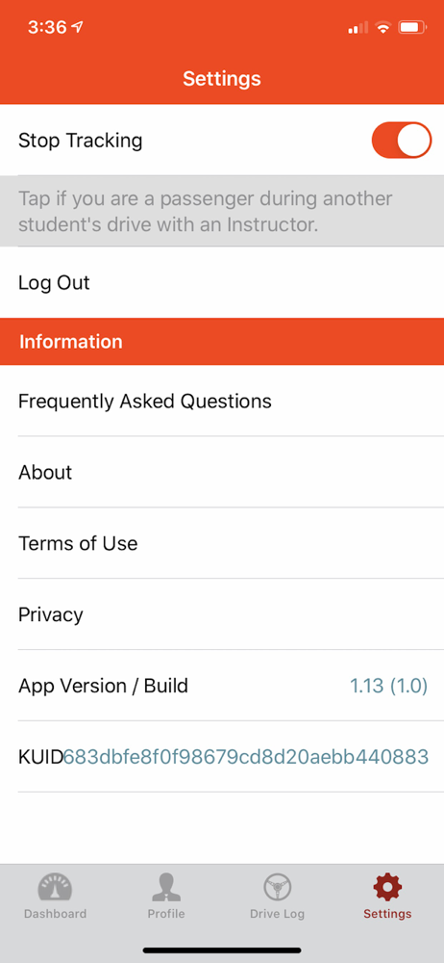Screen dimensions: 444x963
Task: Tap the location arrow beside the time
Action: [x=77, y=27]
